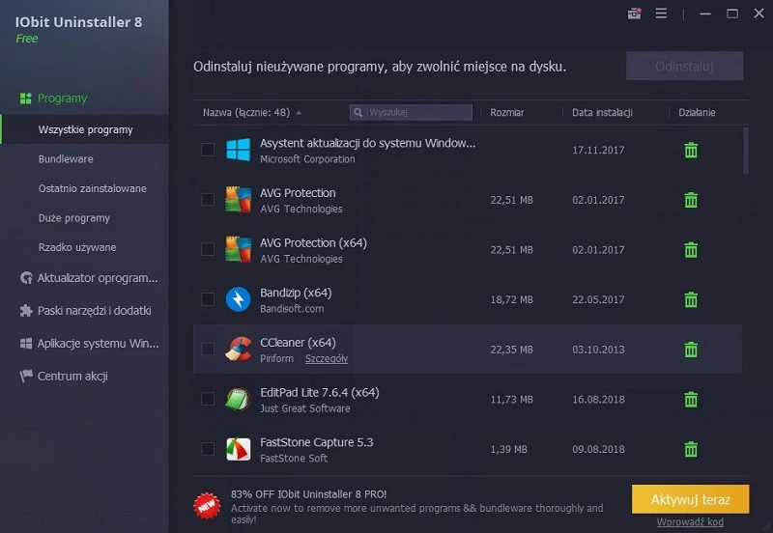Click the 83% OFF IObit Uninstaller promo text
The width and height of the screenshot is (773, 533).
[x=308, y=494]
